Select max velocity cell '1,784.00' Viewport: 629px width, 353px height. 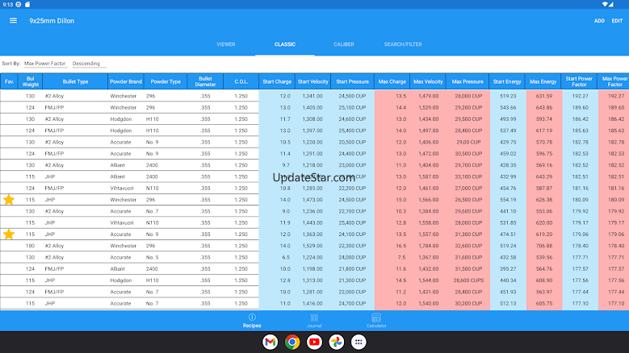click(429, 246)
